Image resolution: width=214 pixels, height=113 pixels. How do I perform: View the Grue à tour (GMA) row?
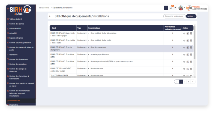[184, 62]
